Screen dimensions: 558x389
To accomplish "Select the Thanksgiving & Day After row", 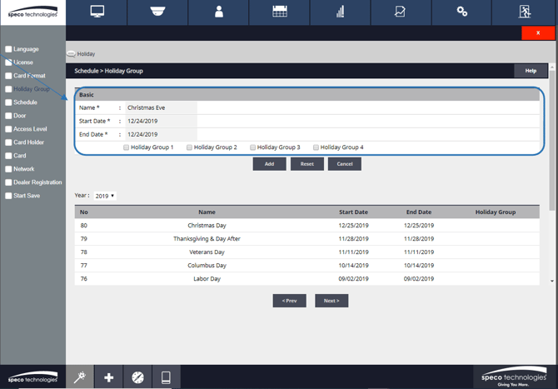I will coord(307,239).
